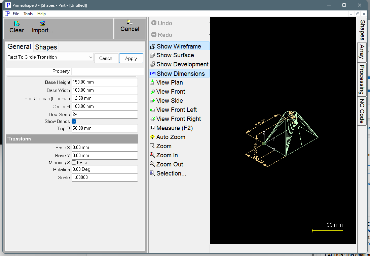Toggle Show Dimensions option
The width and height of the screenshot is (370, 256).
point(179,73)
